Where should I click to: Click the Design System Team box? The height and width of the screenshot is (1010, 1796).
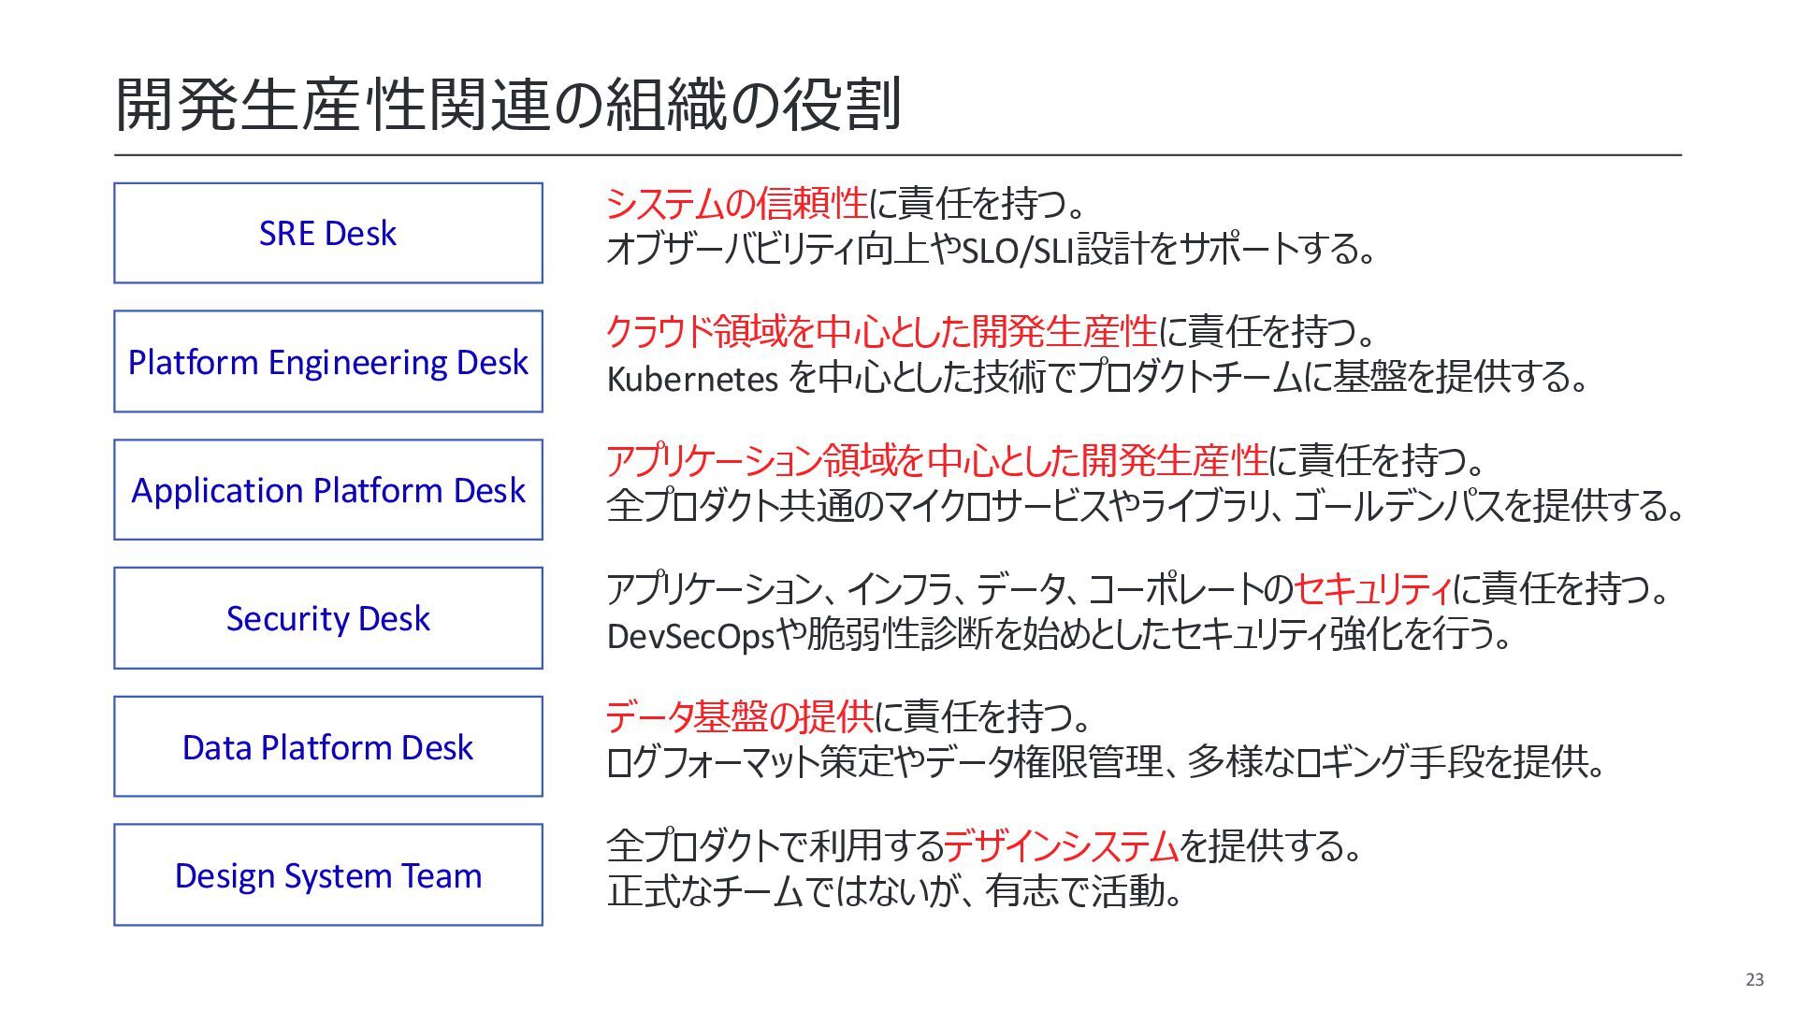(328, 874)
